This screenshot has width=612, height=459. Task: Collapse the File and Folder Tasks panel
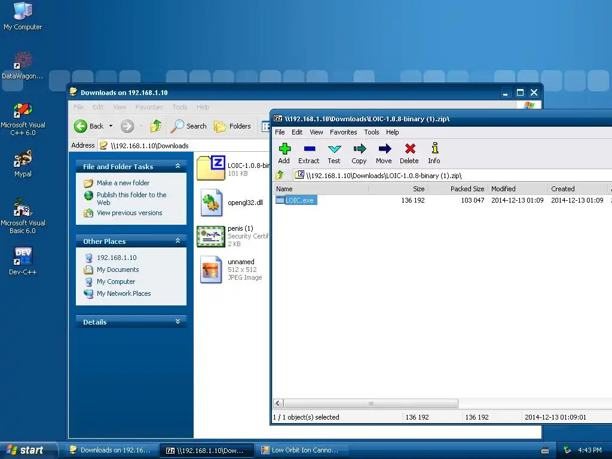click(x=178, y=166)
